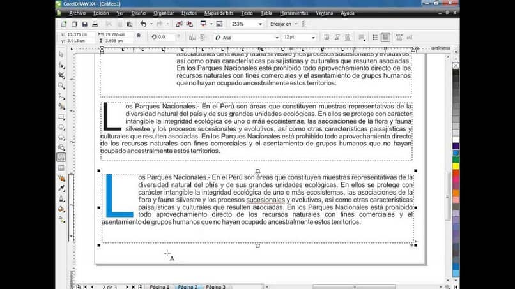
Task: Select the Zoom tool in the toolbox
Action: [x=61, y=86]
